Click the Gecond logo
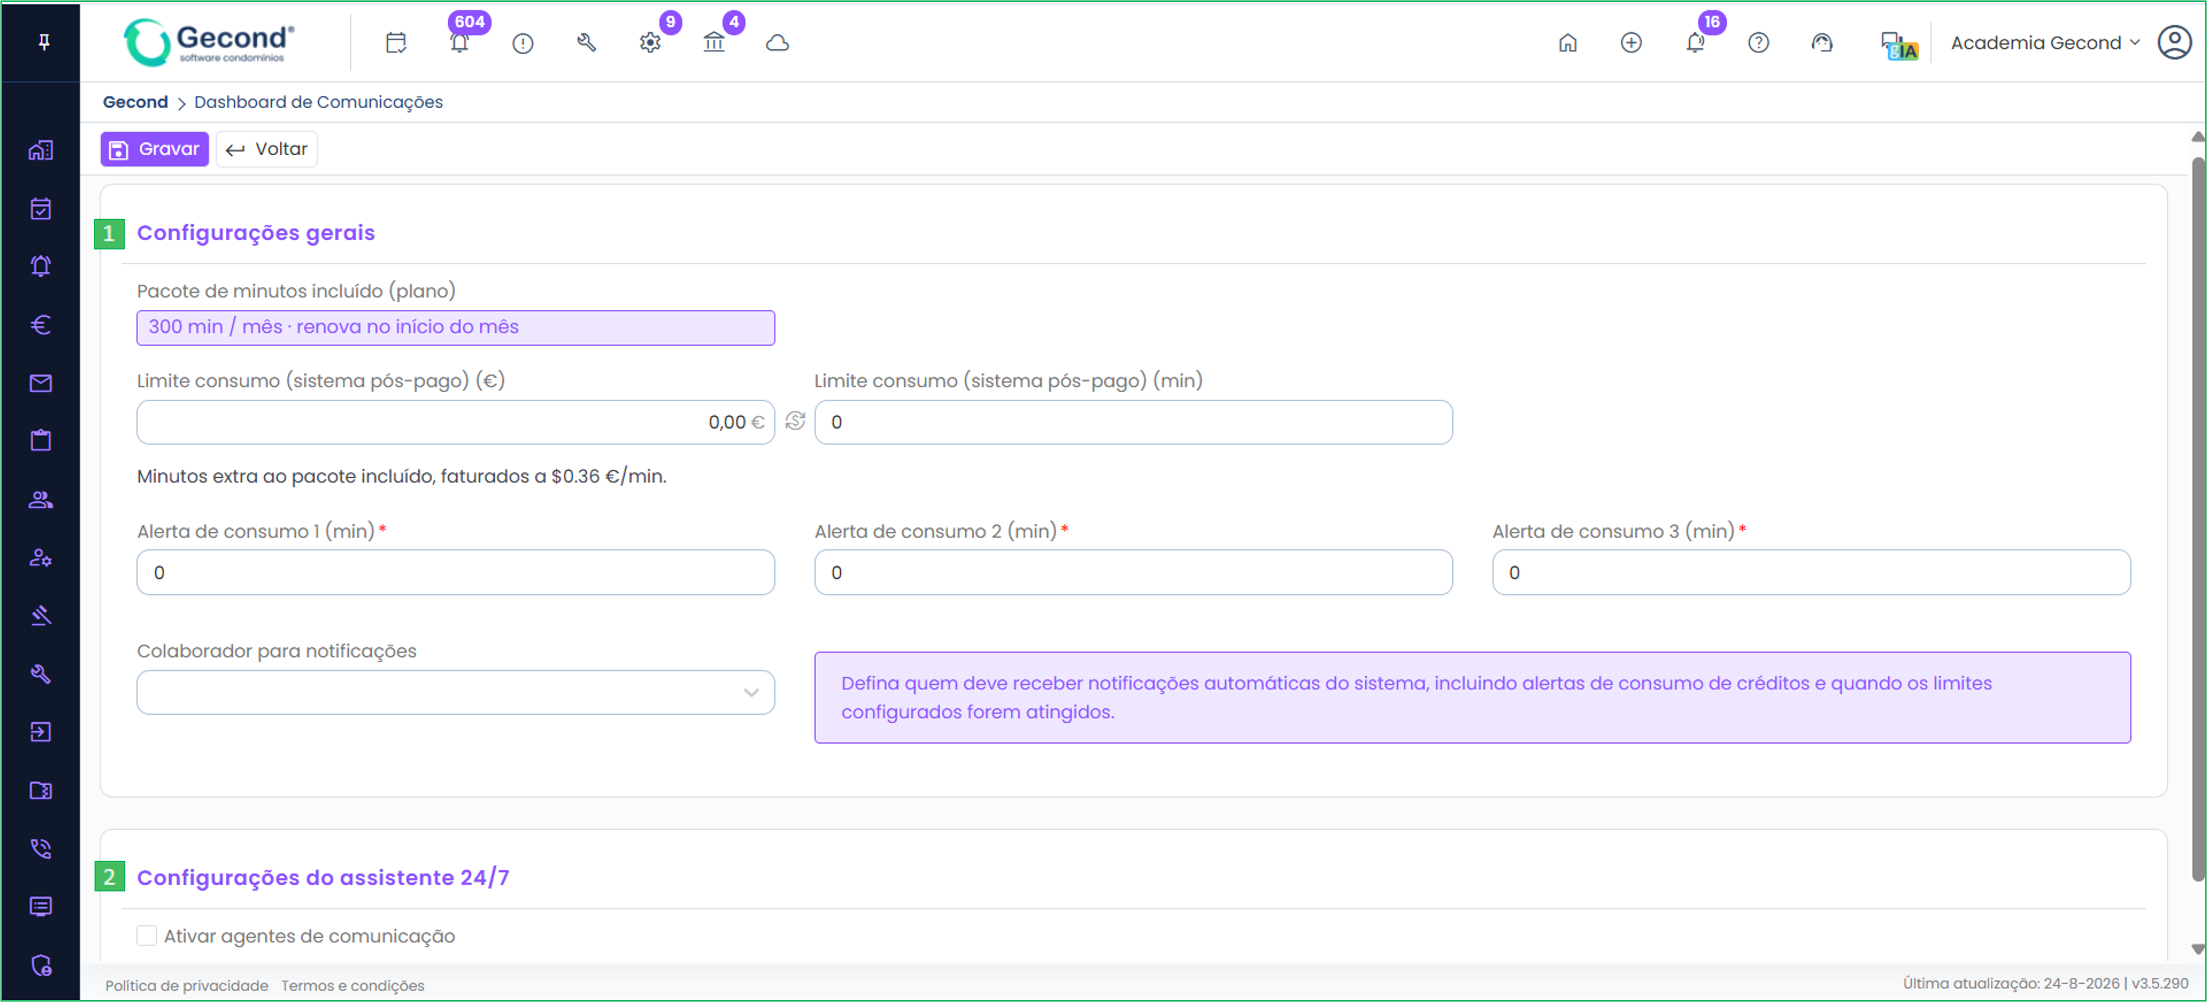2207x1002 pixels. click(209, 43)
